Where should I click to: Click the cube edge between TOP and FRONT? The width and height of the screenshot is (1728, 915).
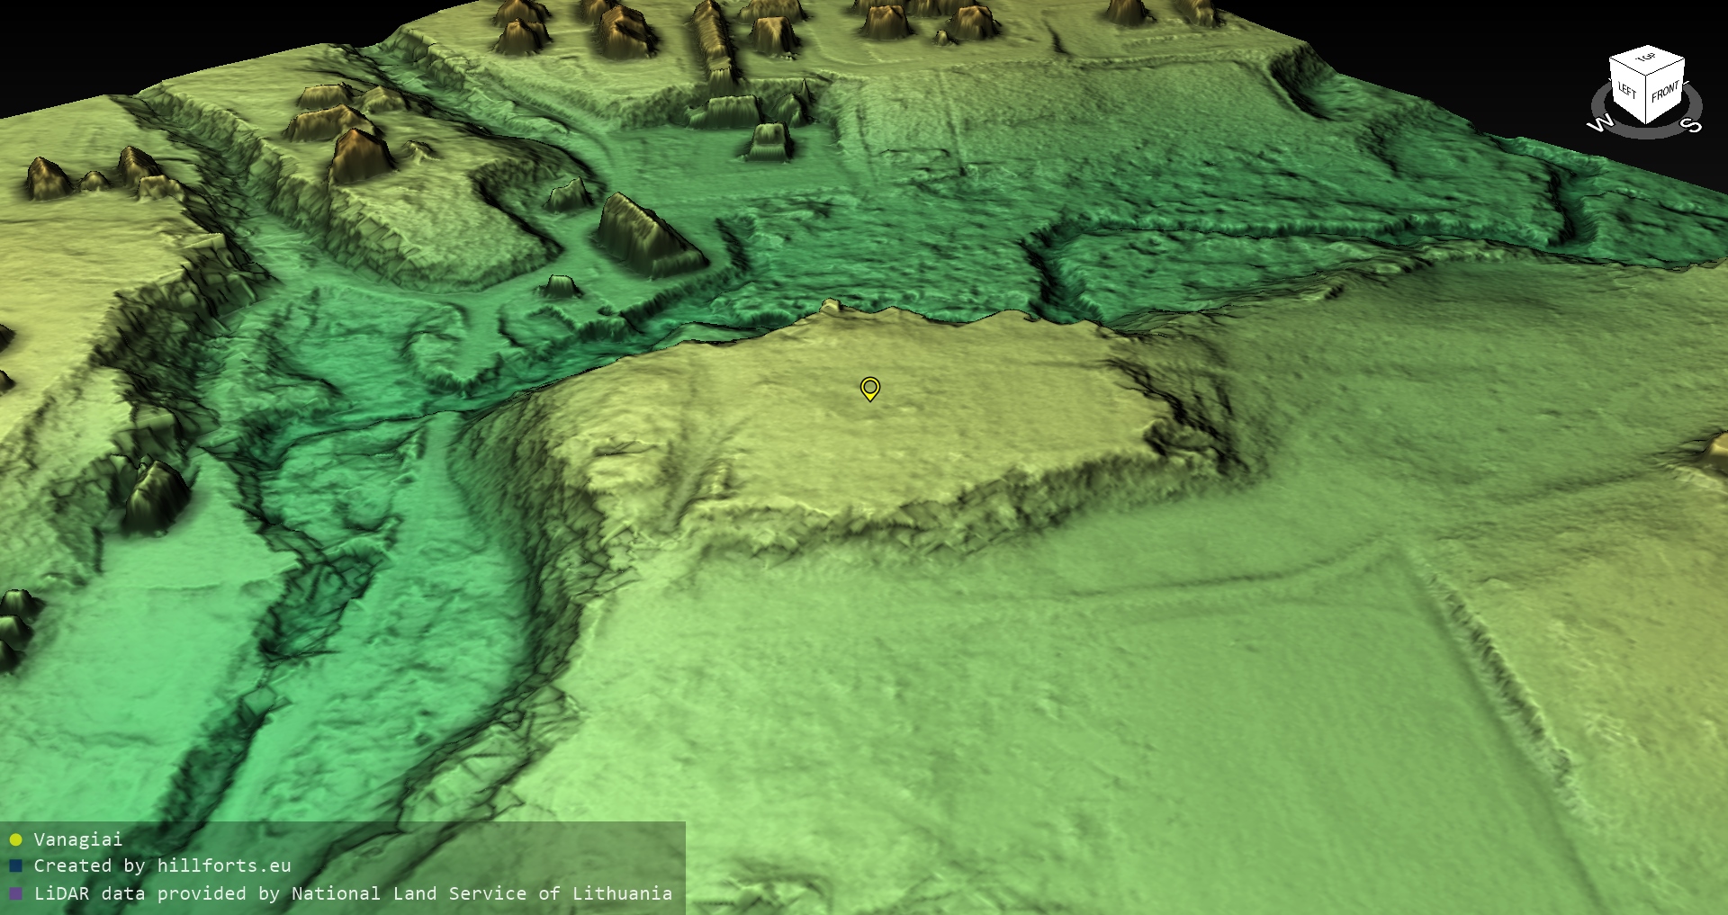point(1666,66)
